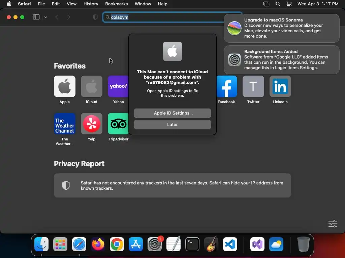Open Spotlight search in menu bar
345x258 pixels.
click(x=278, y=4)
